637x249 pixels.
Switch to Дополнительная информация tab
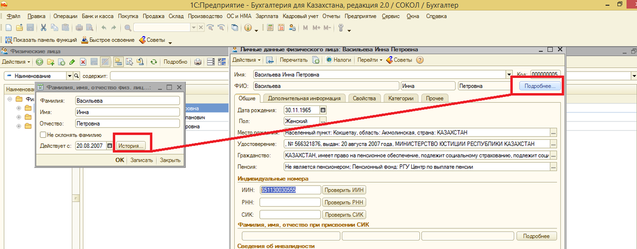coord(304,98)
